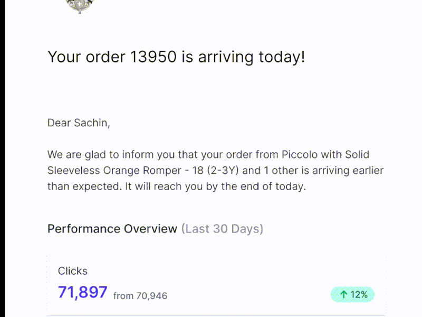
Task: Click the "Dear Sachin," greeting
Action: (x=79, y=123)
